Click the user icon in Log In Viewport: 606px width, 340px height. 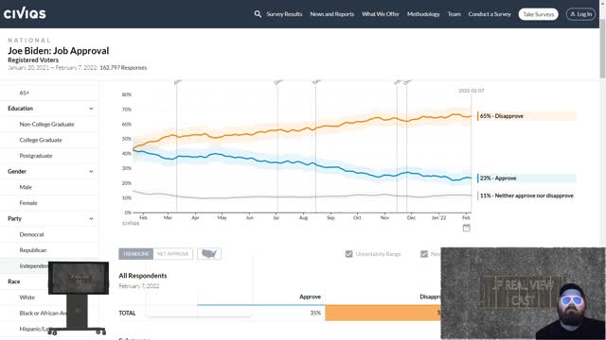[x=573, y=14]
